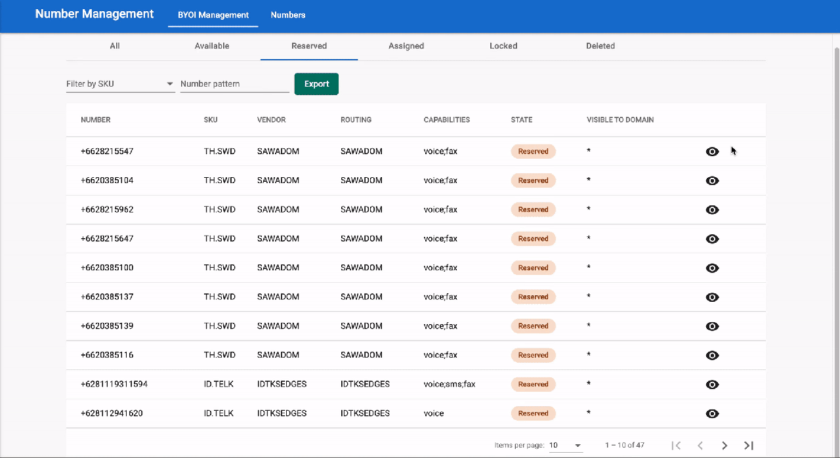Image resolution: width=840 pixels, height=458 pixels.
Task: Click the voice capability of +628112941620
Action: (434, 413)
